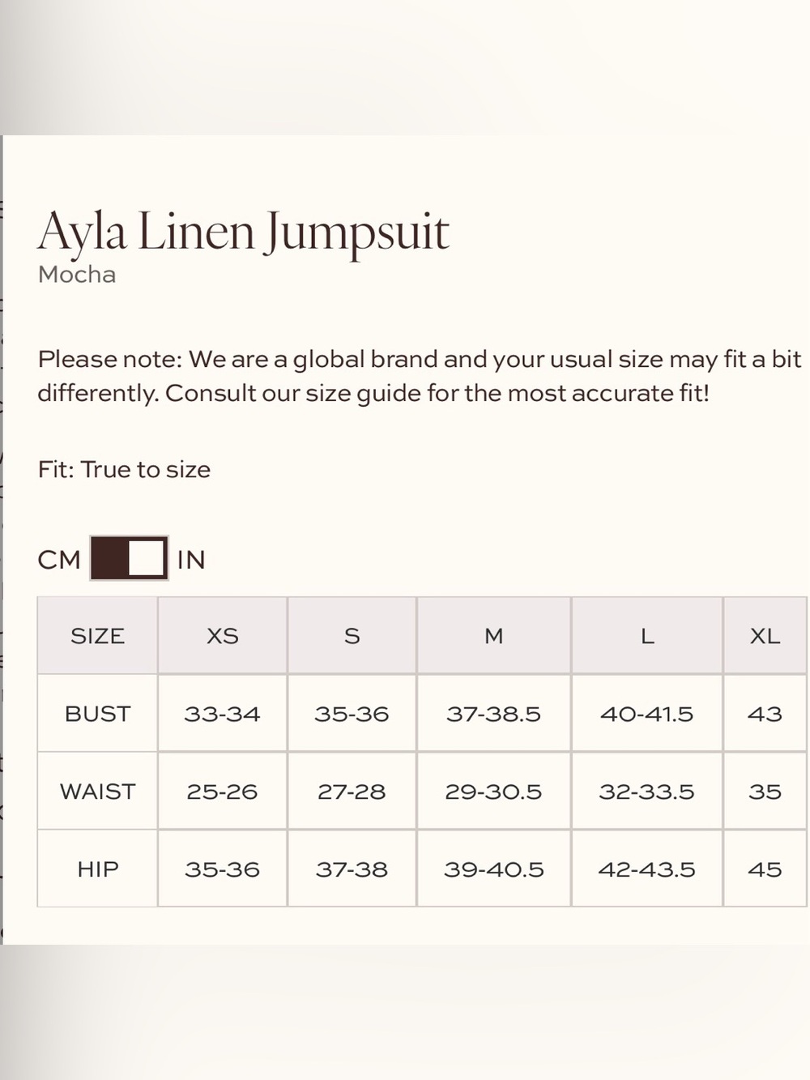Viewport: 810px width, 1080px height.
Task: Select waist cell 27-28 for small
Action: point(352,792)
